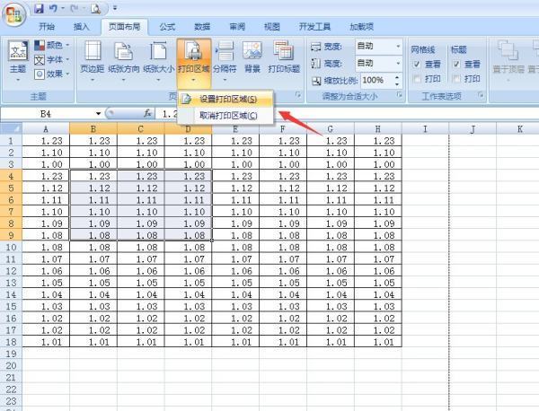Click cell E9 containing 1.08
The height and width of the screenshot is (411, 539).
click(235, 235)
